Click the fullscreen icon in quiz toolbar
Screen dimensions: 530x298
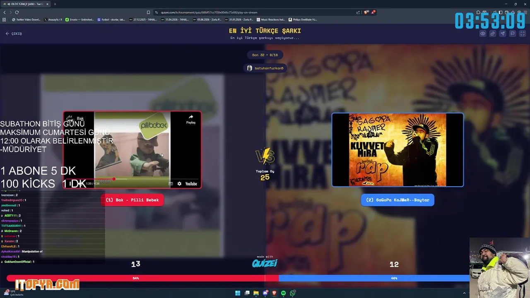point(522,34)
